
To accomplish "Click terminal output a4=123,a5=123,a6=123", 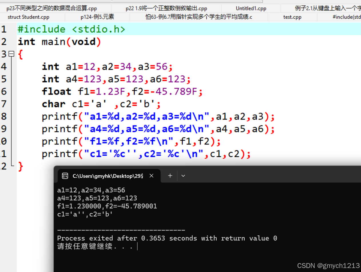I will click(97, 198).
